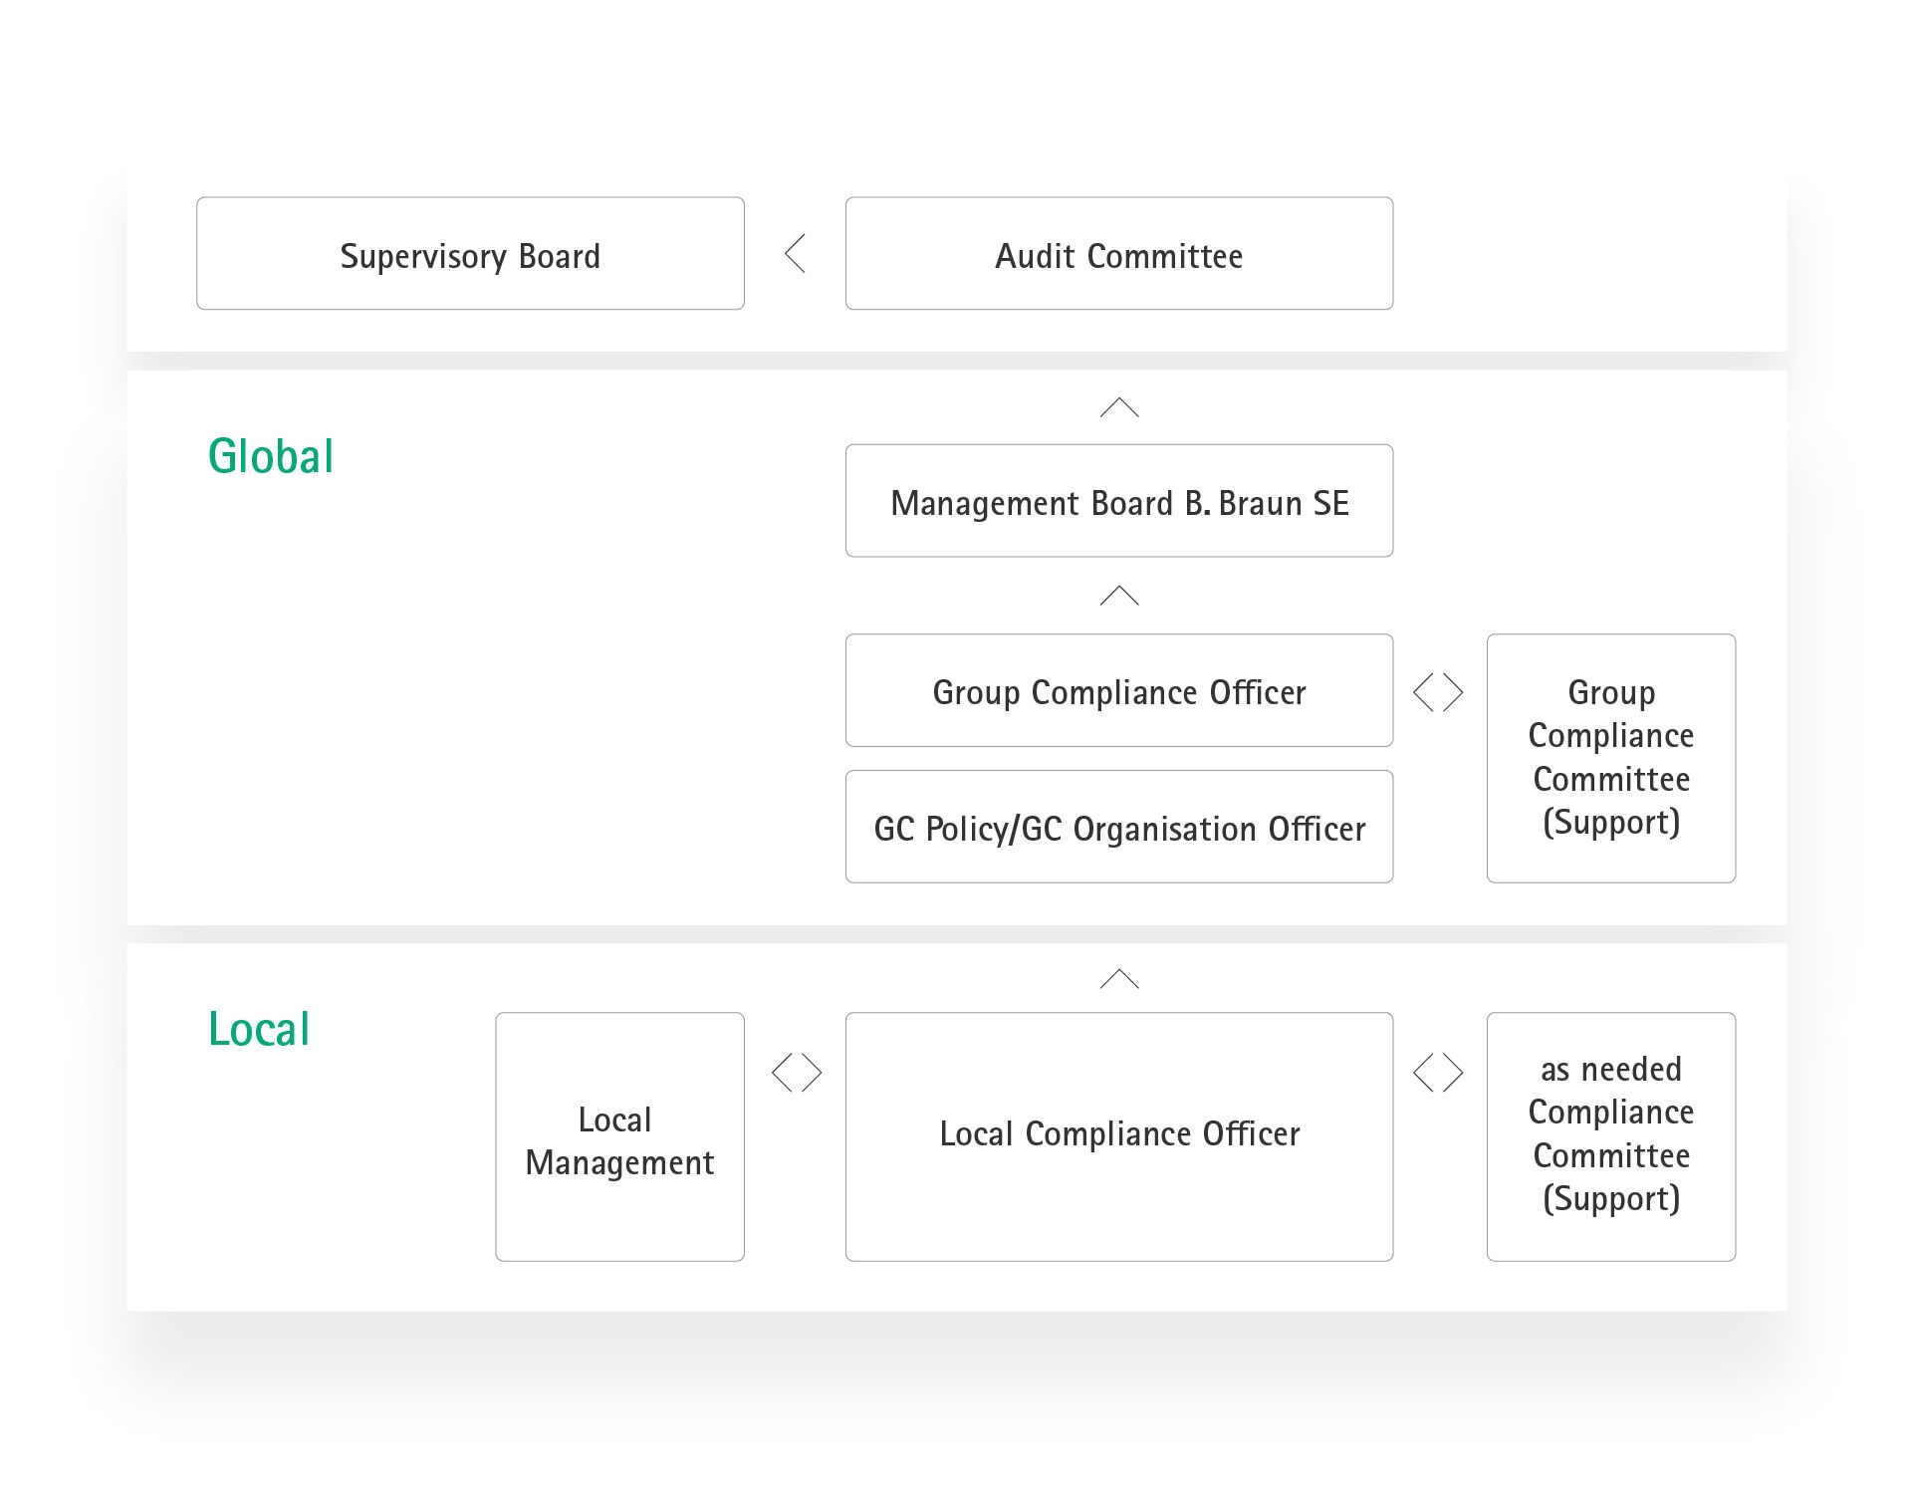Click up arrow above Local Compliance Officer
Screen dimensions: 1912x1494
point(1118,979)
